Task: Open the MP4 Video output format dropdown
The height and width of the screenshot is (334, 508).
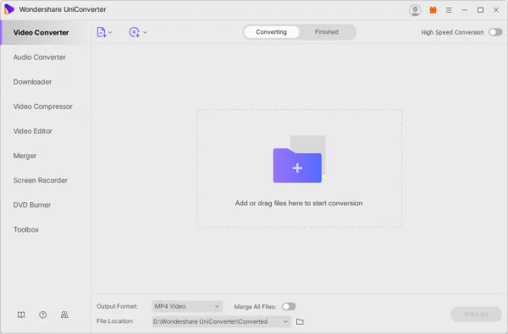Action: [x=187, y=306]
